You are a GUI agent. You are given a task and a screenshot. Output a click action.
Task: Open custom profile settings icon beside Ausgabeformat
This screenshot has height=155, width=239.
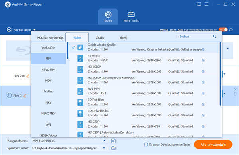click(x=113, y=141)
